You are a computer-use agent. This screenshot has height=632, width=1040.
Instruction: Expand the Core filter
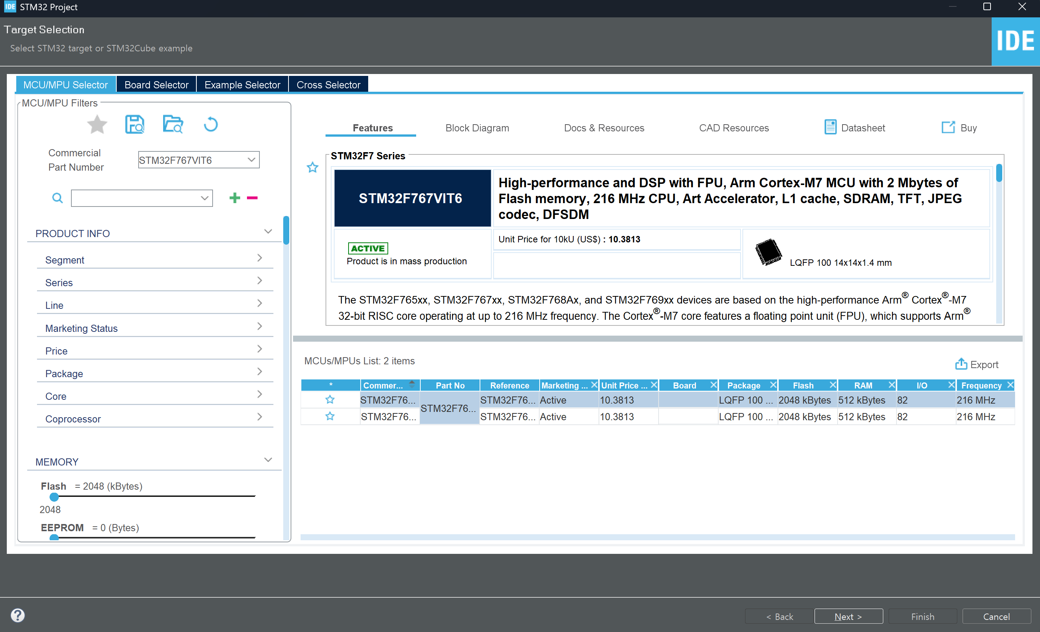tap(259, 394)
